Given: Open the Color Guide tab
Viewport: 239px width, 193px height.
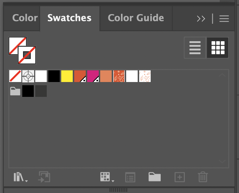Looking at the screenshot, I should (135, 18).
